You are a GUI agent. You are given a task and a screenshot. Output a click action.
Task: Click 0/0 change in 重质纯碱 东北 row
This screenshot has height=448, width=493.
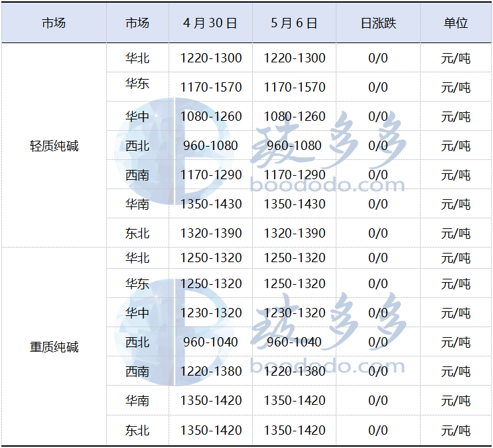pyautogui.click(x=378, y=430)
